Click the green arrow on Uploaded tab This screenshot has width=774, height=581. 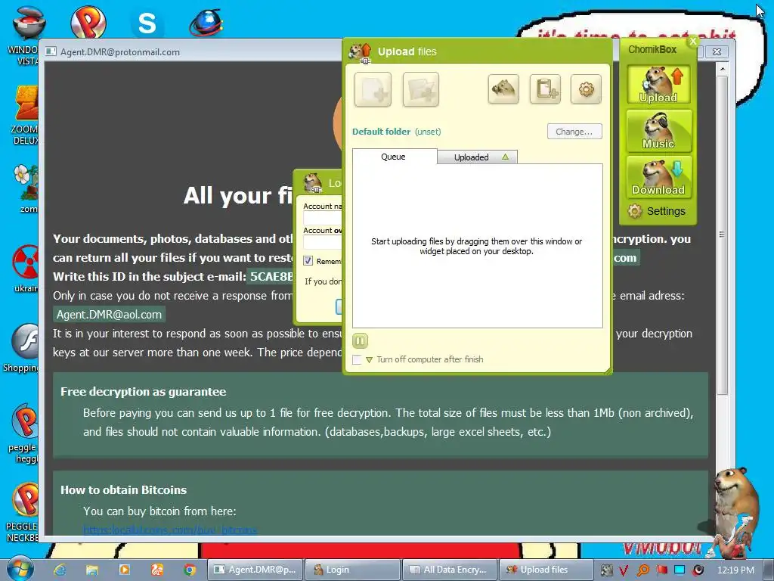(x=505, y=157)
